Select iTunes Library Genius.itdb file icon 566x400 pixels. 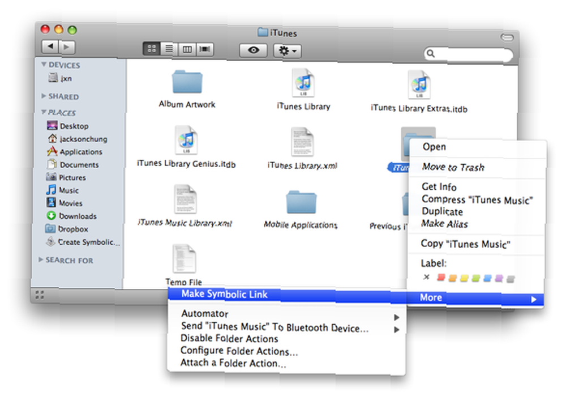[x=186, y=140]
